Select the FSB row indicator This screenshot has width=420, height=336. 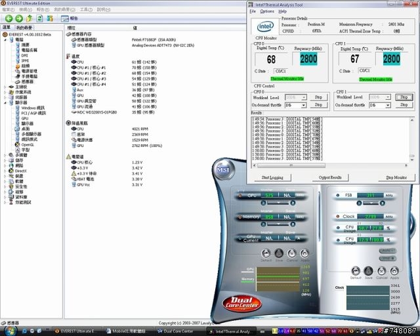pos(338,196)
